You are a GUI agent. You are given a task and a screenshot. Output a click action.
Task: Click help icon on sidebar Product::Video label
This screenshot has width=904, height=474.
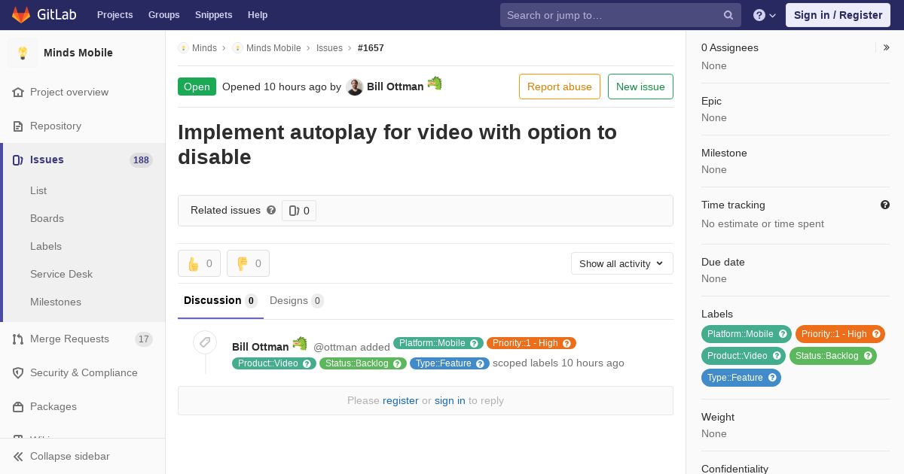(777, 356)
